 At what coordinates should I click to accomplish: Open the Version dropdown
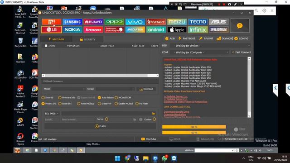(115, 89)
